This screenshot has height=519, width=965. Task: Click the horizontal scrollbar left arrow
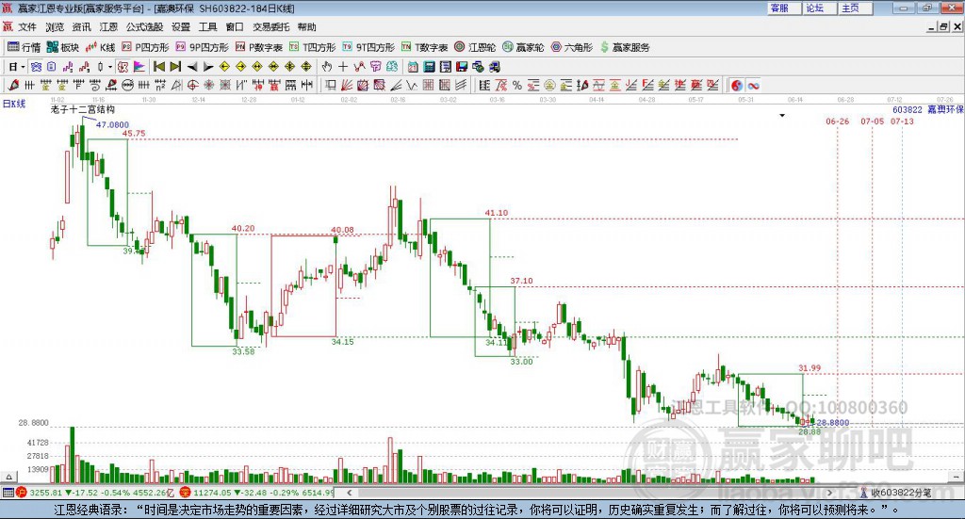click(349, 492)
